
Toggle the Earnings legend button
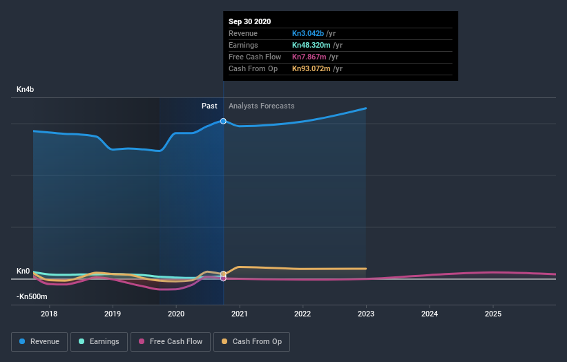tap(99, 342)
